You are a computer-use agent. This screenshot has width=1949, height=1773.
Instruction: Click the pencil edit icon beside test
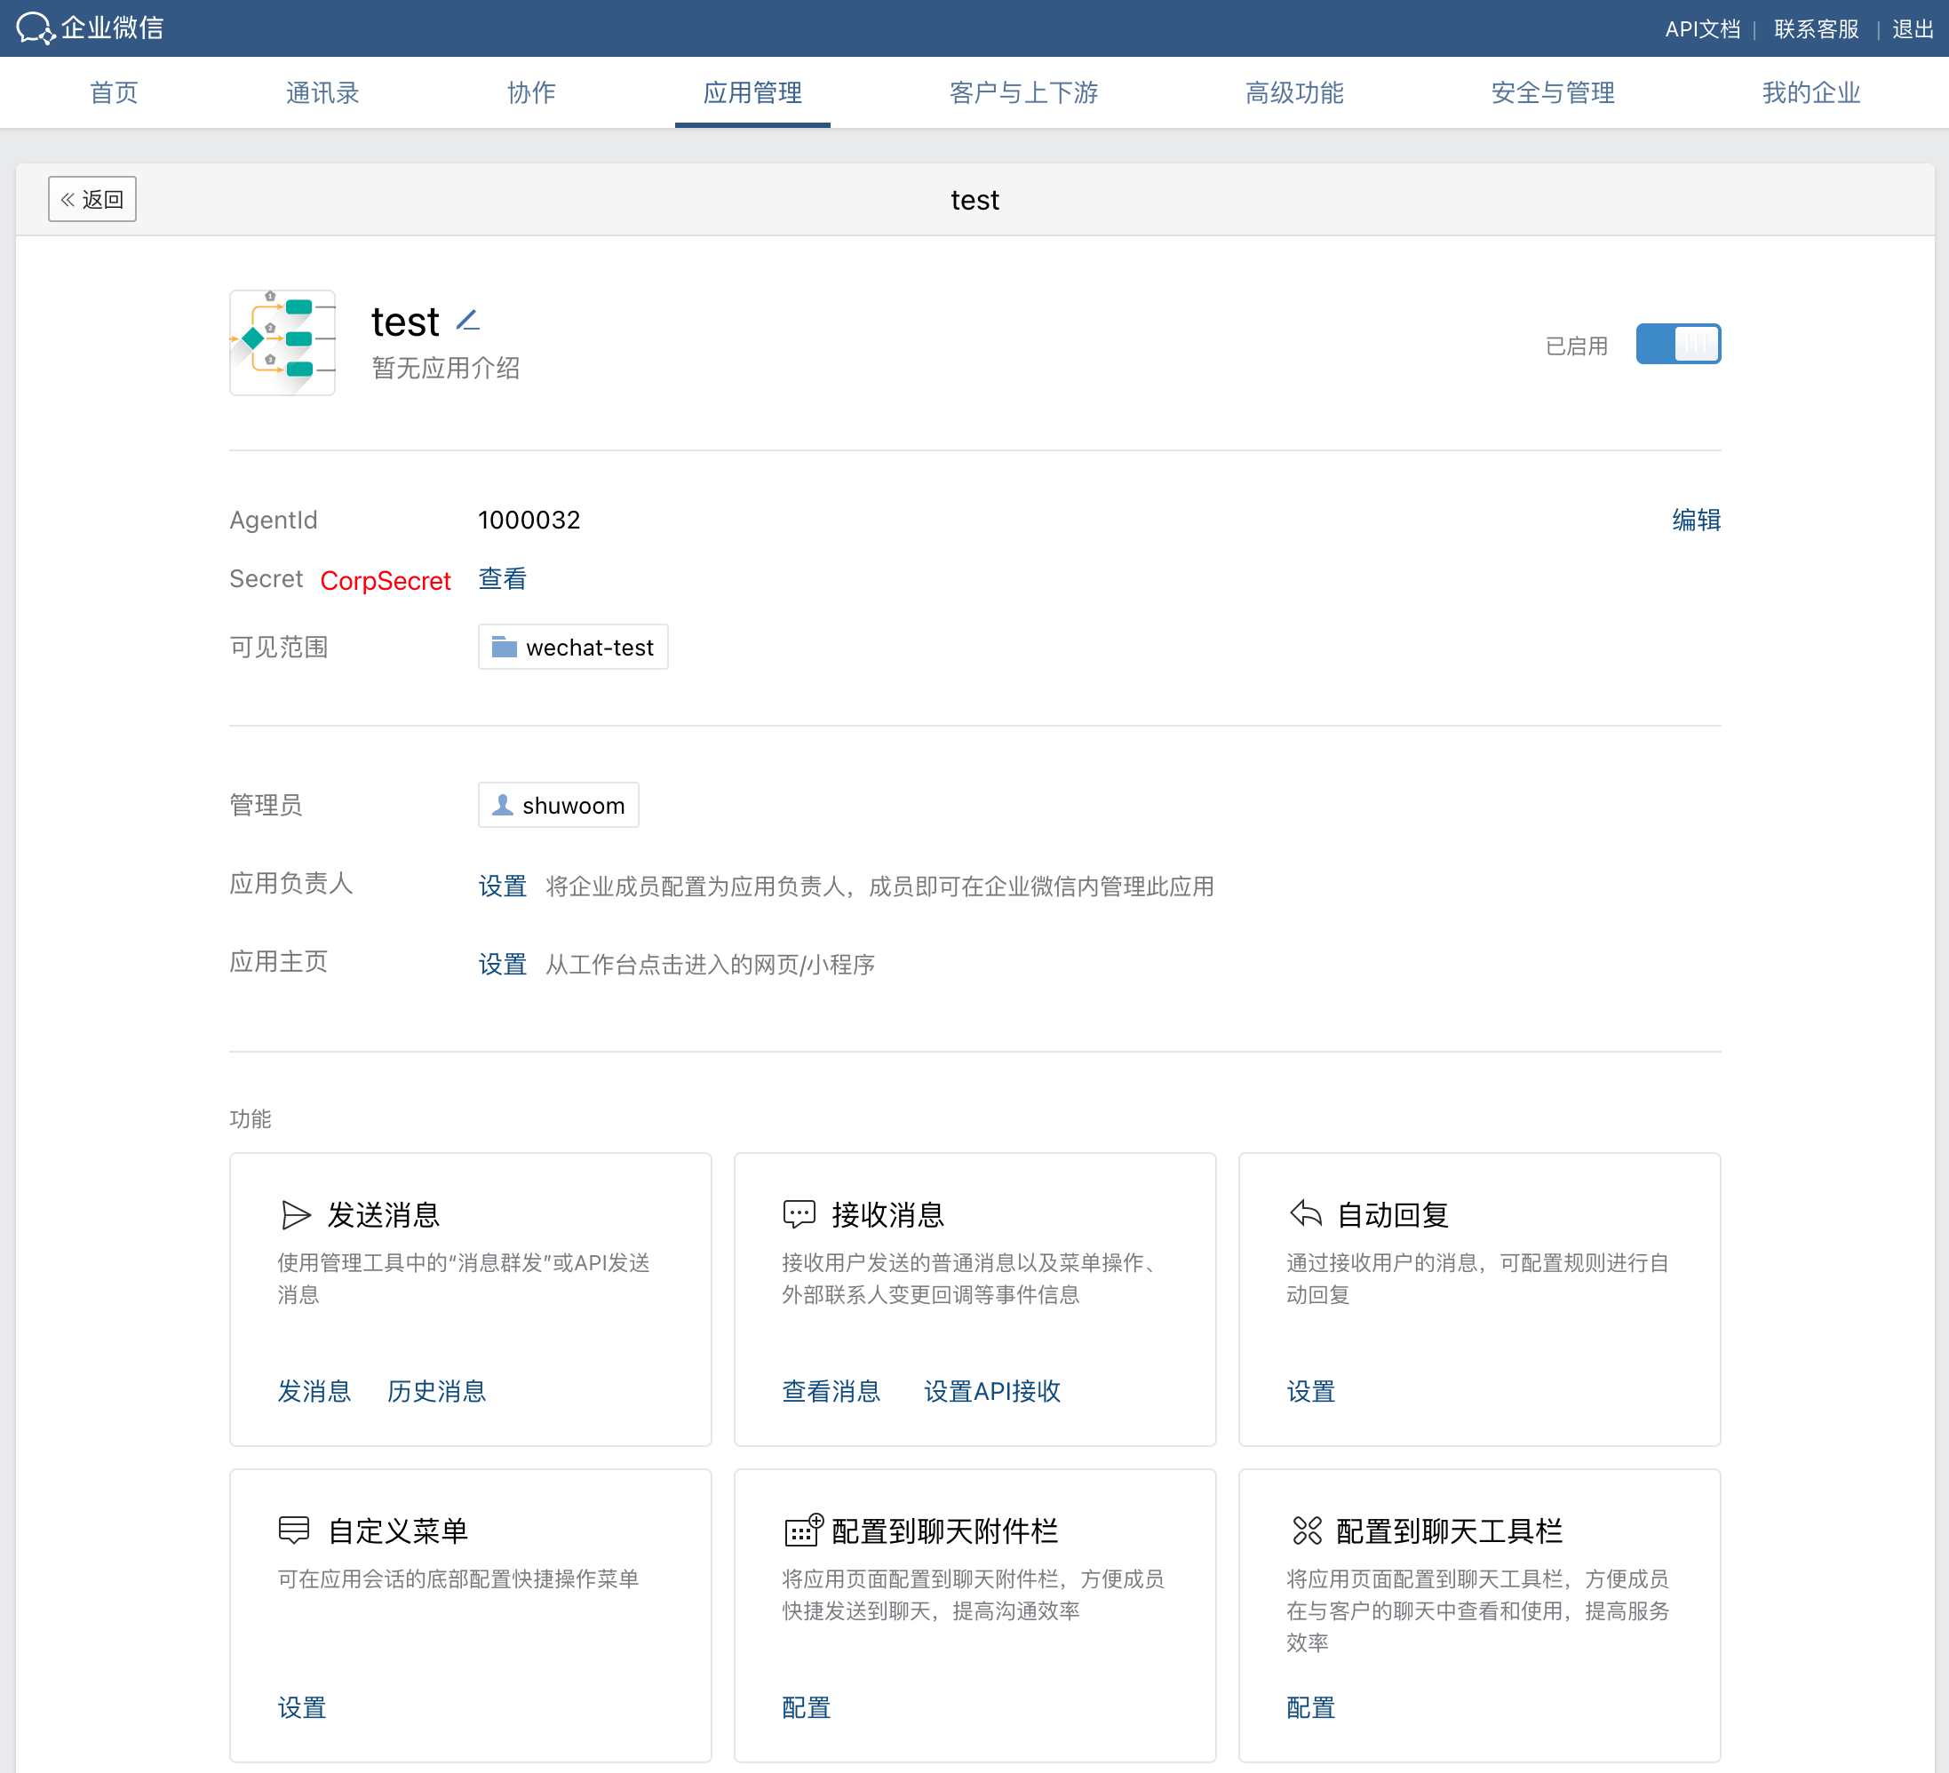[468, 320]
